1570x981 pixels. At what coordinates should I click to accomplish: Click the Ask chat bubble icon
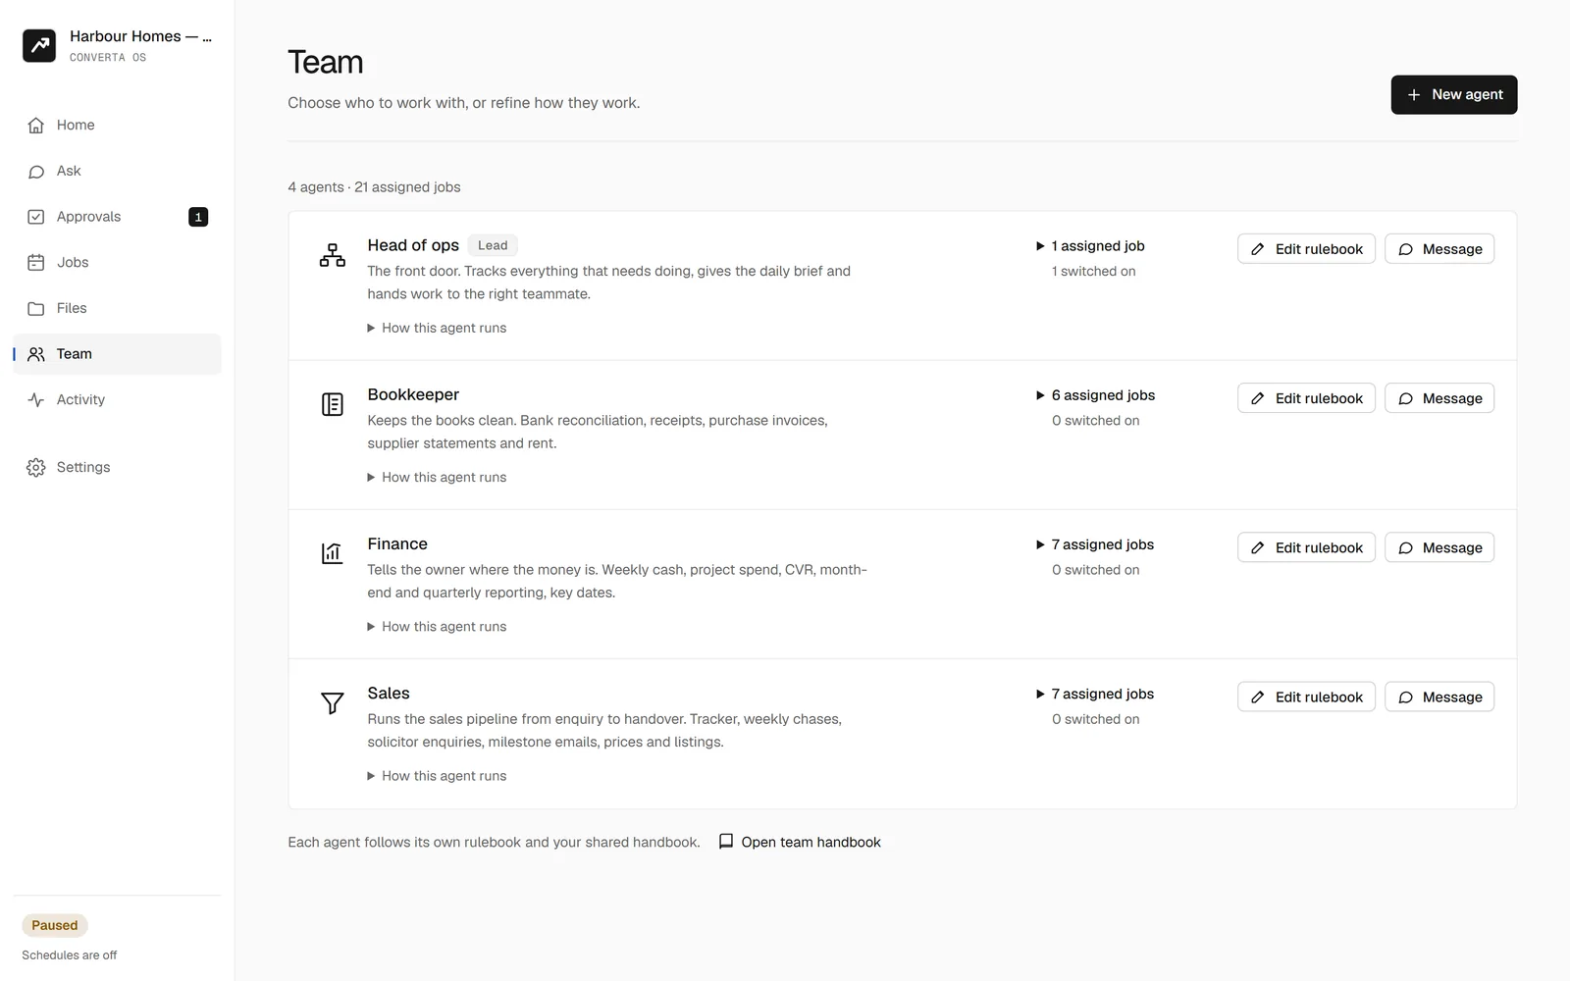click(36, 171)
